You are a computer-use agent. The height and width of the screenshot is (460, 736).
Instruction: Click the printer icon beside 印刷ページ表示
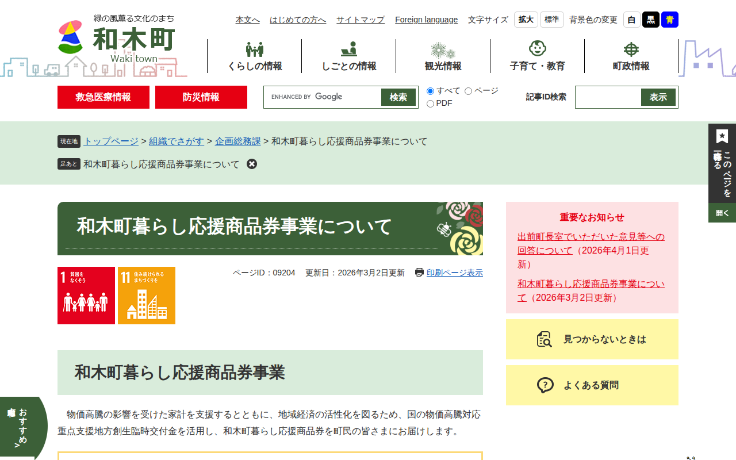point(419,273)
